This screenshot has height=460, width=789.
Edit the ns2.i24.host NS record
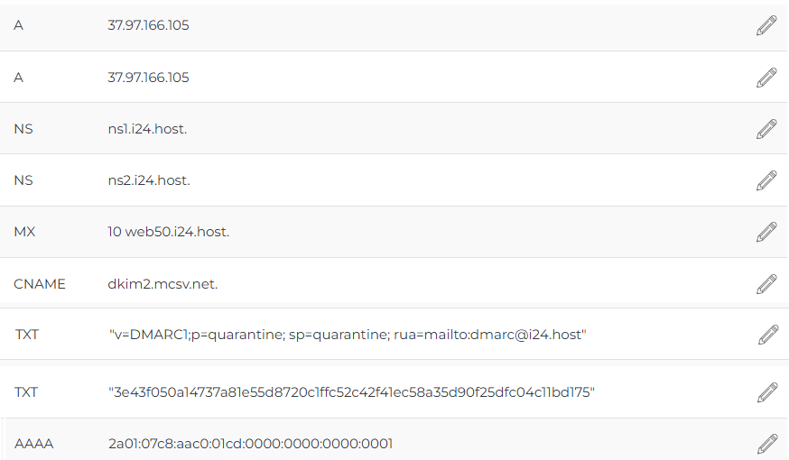pos(766,180)
